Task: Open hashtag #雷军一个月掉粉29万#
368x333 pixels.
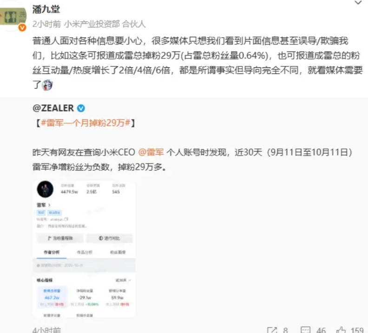Action: tap(85, 123)
